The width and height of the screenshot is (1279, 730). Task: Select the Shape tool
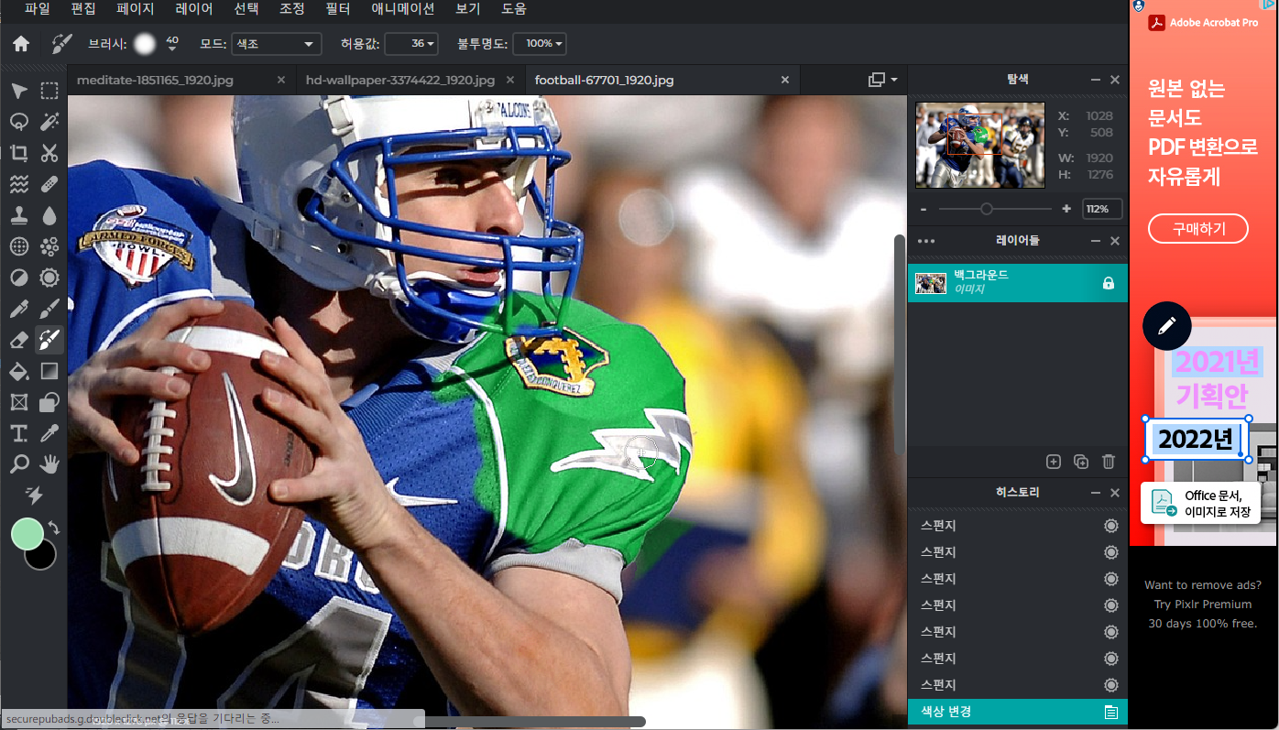49,402
